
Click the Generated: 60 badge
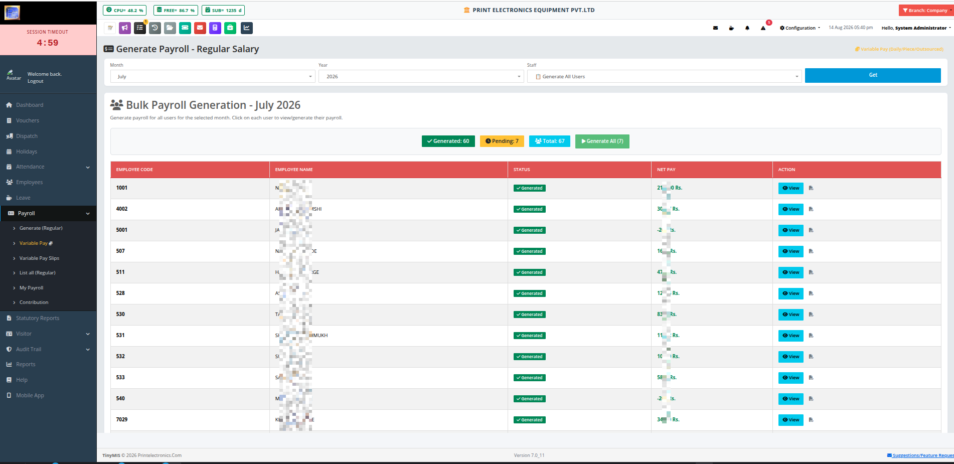(448, 141)
